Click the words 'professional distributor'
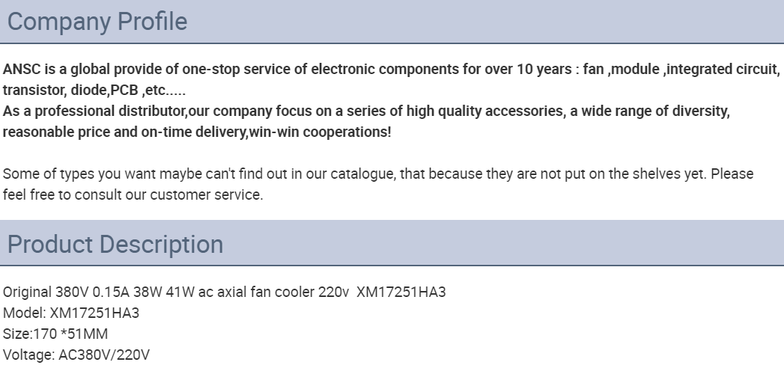The width and height of the screenshot is (784, 374). tap(110, 111)
